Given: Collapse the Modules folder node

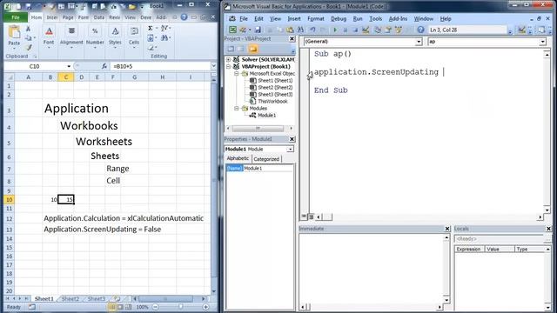Looking at the screenshot, I should tap(237, 108).
